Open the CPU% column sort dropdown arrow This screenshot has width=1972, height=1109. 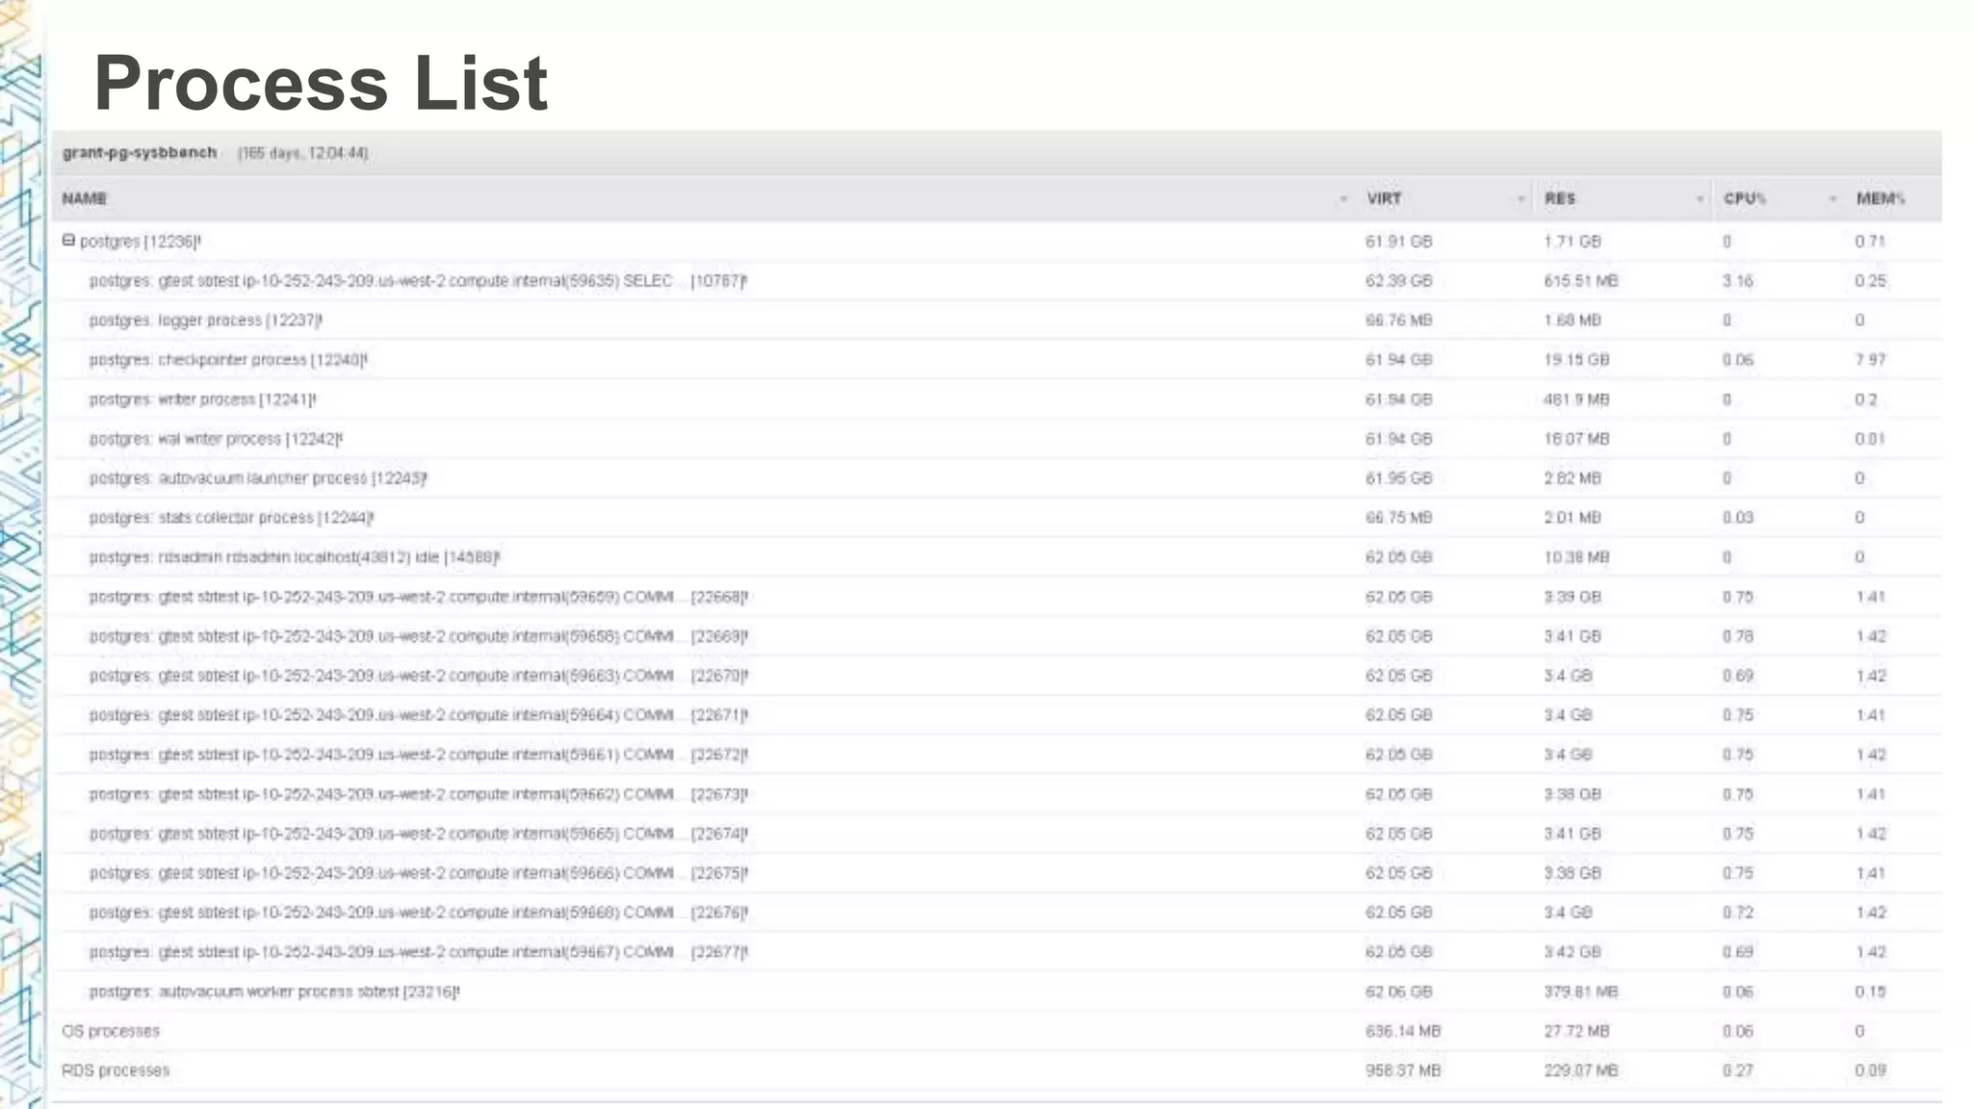(x=1832, y=199)
